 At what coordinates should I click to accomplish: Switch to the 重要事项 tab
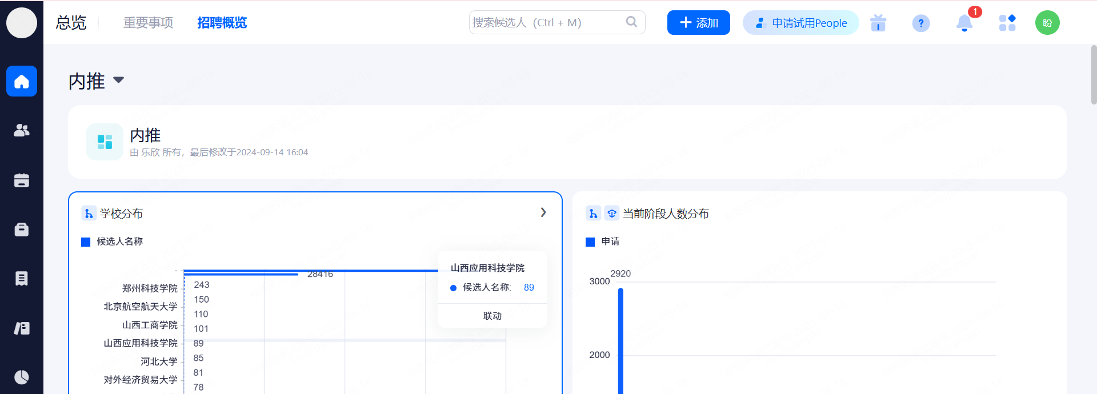148,23
